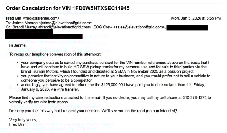The image size is (227, 133).
Task: Click the "To recap our telephone conversation" line
Action: (55, 54)
